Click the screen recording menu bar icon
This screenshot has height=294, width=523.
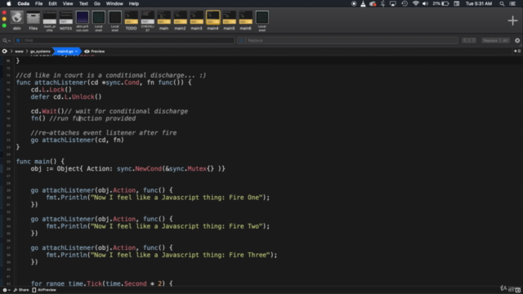[354, 3]
